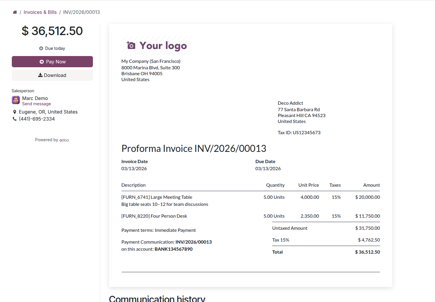Click the location pin icon
This screenshot has height=302, width=435.
(x=15, y=112)
